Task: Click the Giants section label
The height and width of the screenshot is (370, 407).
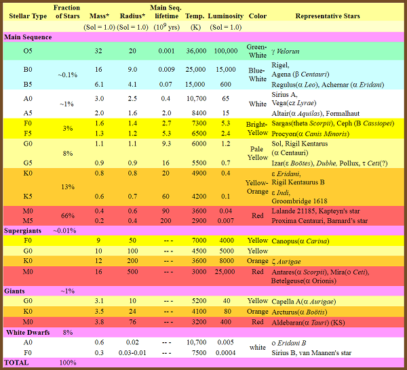Action: click(x=16, y=291)
